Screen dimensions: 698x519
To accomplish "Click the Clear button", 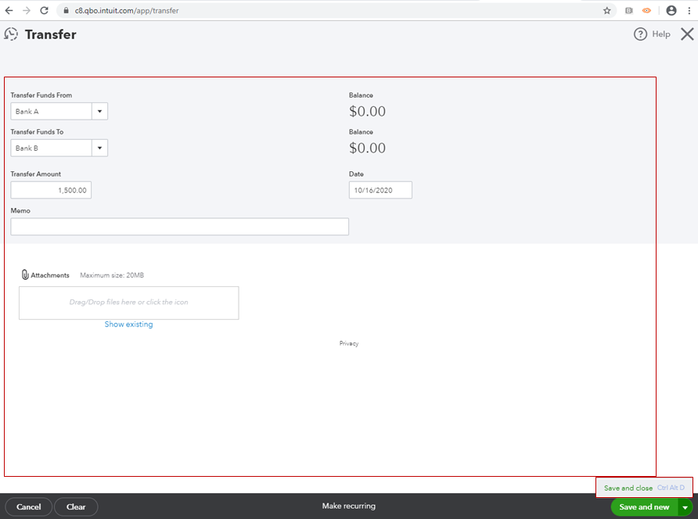I will point(76,507).
